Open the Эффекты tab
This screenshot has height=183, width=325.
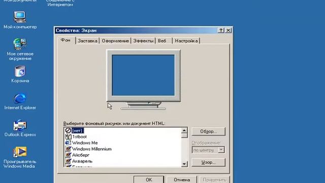point(143,41)
